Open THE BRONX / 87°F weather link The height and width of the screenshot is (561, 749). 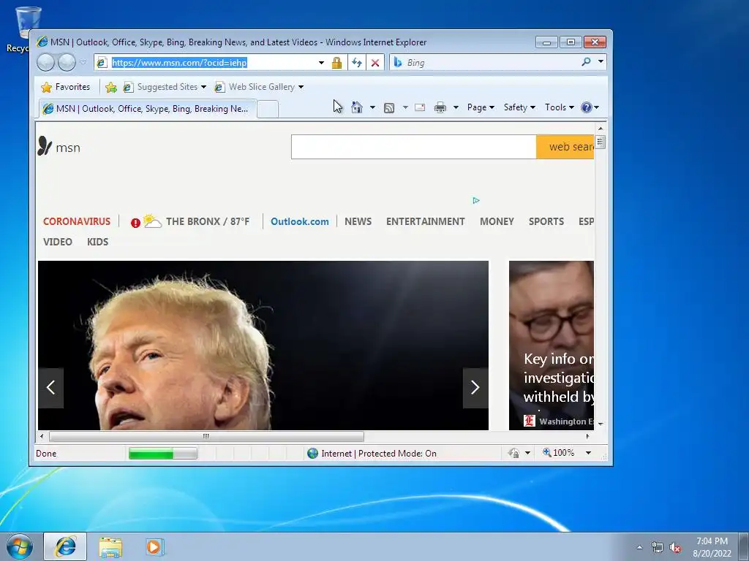click(208, 221)
